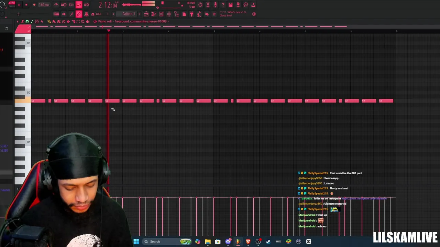This screenshot has width=440, height=247.
Task: Open the plugin picker plug icon
Action: 191,14
